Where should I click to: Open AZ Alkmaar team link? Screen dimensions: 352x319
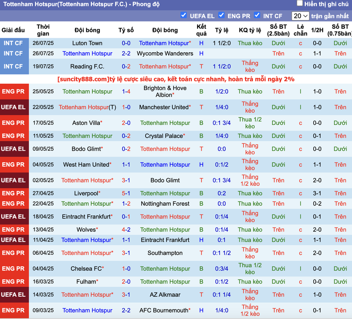[x=165, y=295]
